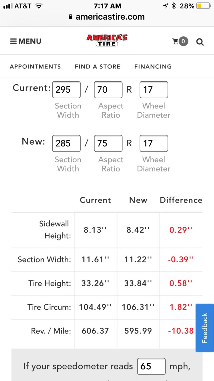The height and width of the screenshot is (381, 214).
Task: Open the Find a Store nav item
Action: pos(98,66)
